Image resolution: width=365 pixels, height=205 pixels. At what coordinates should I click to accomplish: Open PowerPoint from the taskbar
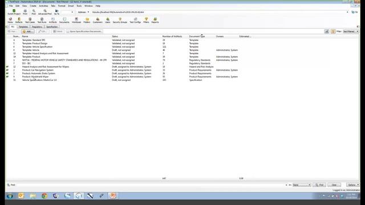(113, 196)
